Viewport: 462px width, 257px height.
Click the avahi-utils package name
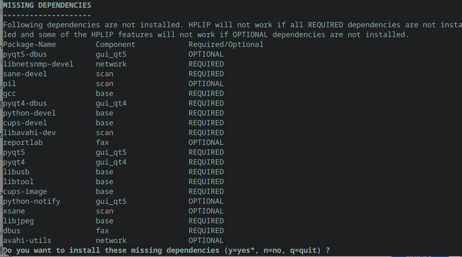click(27, 240)
